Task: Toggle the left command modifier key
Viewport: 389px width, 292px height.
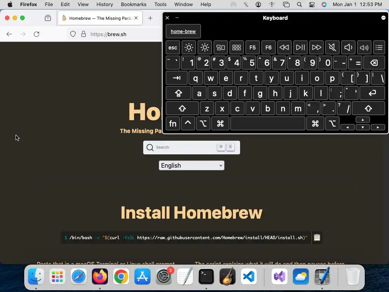Action: click(x=220, y=124)
